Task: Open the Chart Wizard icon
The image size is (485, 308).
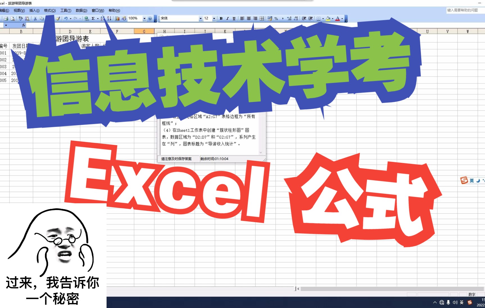Action: 117,19
